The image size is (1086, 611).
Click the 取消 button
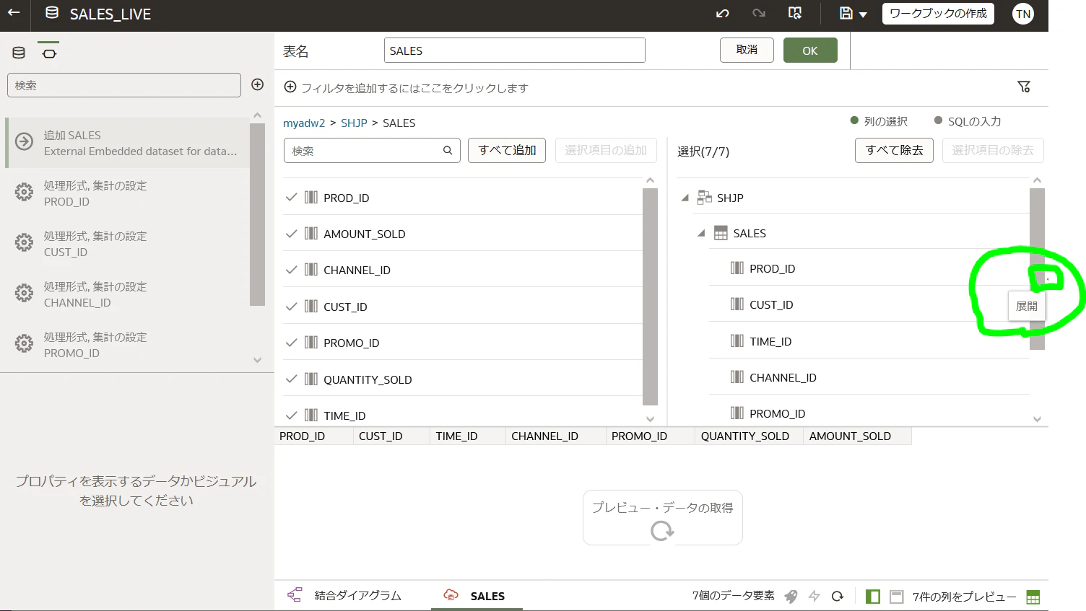[747, 50]
